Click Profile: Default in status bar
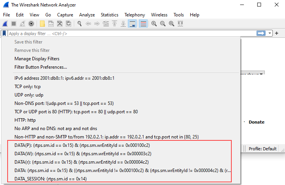Screen dimensions: 285x185 tap(263, 149)
